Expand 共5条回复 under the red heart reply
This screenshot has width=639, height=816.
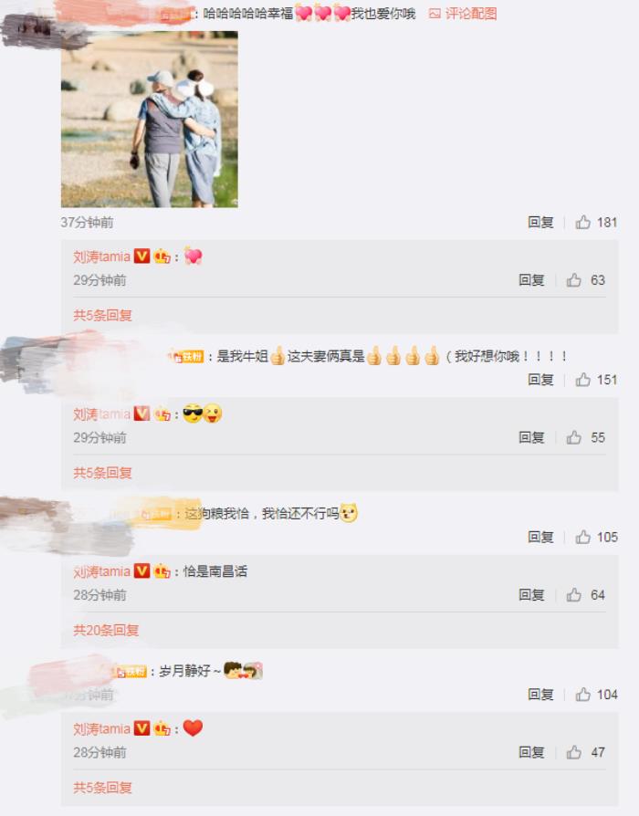click(102, 788)
